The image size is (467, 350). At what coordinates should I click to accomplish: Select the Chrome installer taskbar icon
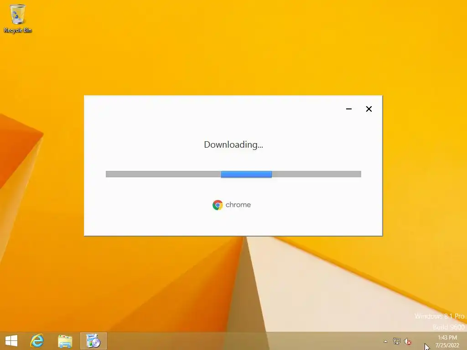[93, 341]
